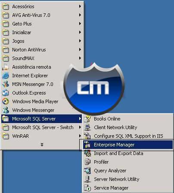Image resolution: width=174 pixels, height=193 pixels.
Task: Click the Books Online icon
Action: [87, 119]
